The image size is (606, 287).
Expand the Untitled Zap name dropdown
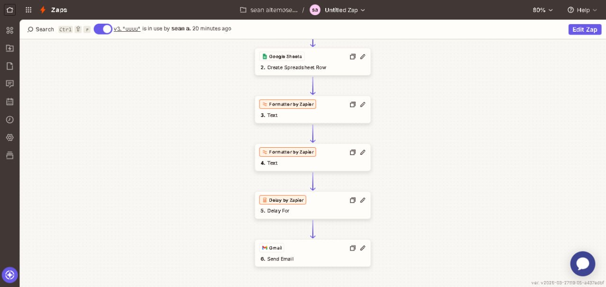[345, 10]
